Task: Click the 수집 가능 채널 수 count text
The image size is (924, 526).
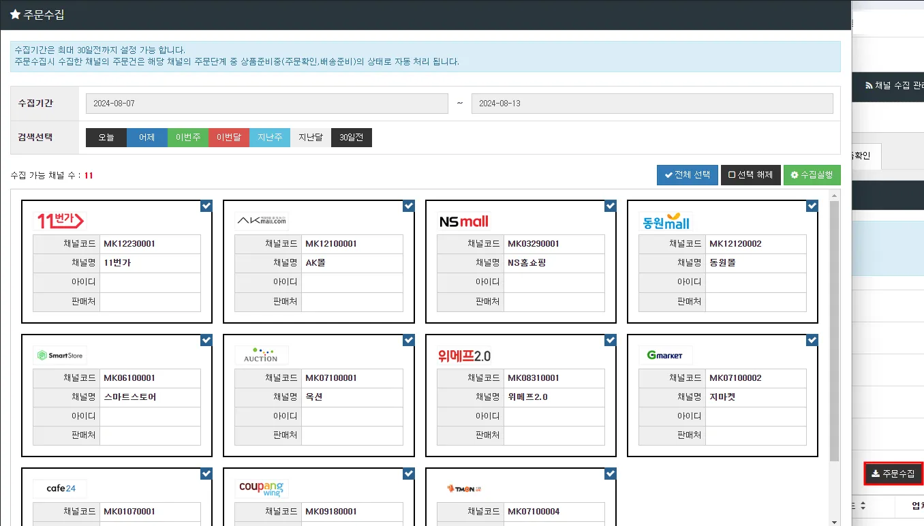Action: (x=52, y=176)
